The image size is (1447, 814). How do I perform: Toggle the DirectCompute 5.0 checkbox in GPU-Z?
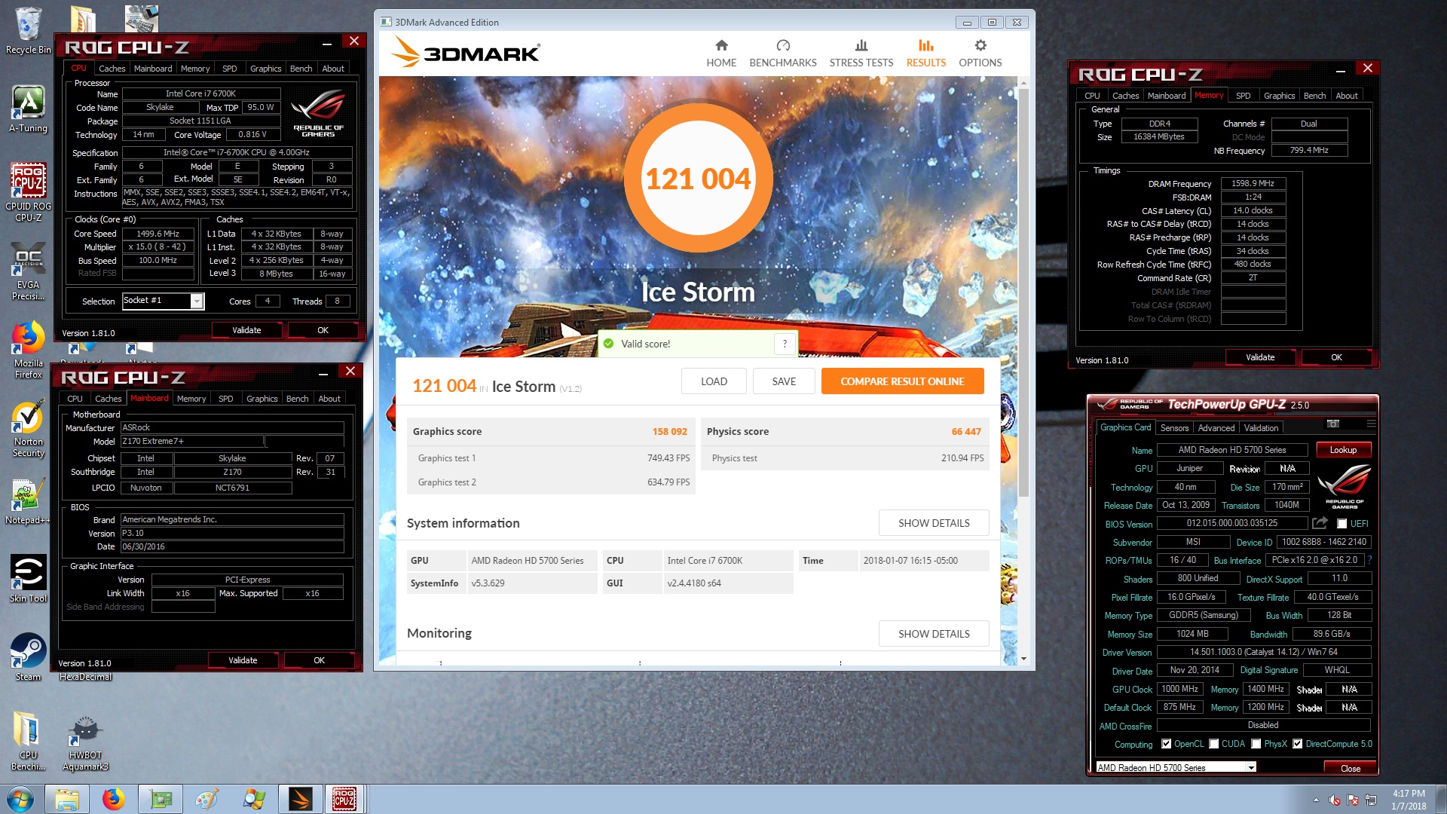1297,744
